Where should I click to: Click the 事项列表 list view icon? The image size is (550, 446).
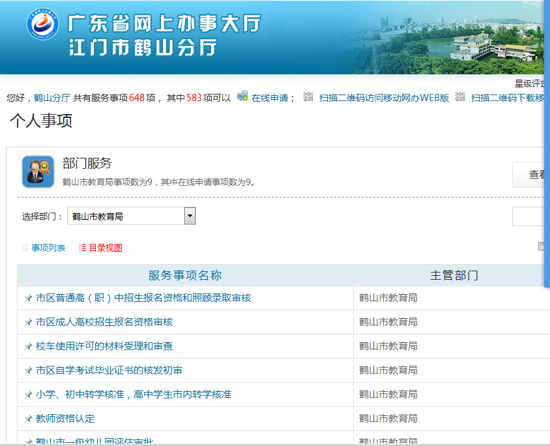25,248
